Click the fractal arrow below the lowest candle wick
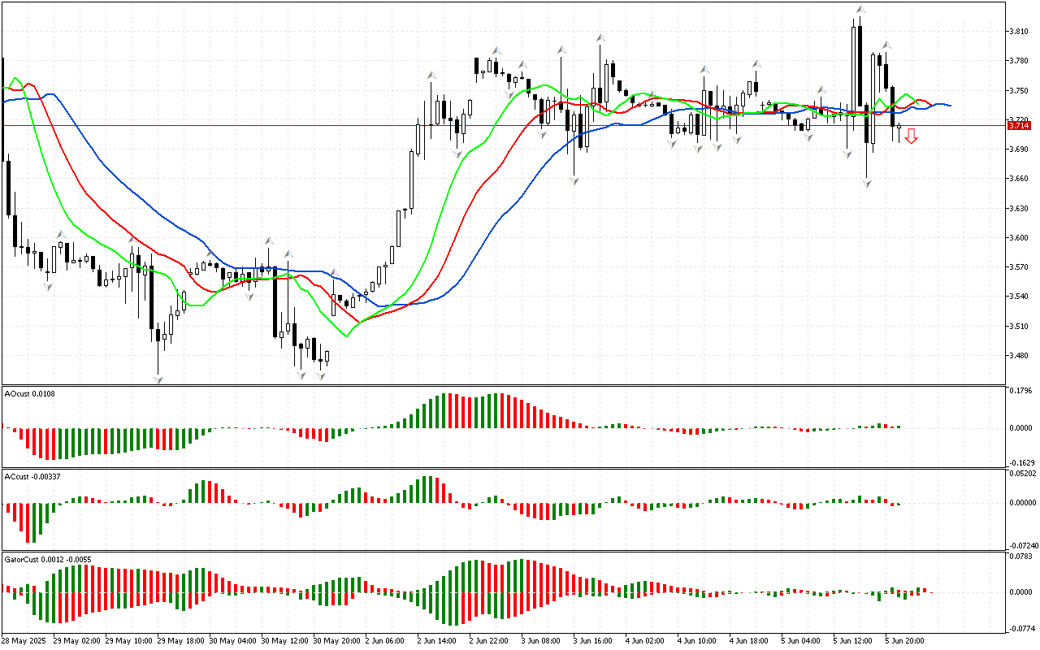 (158, 379)
